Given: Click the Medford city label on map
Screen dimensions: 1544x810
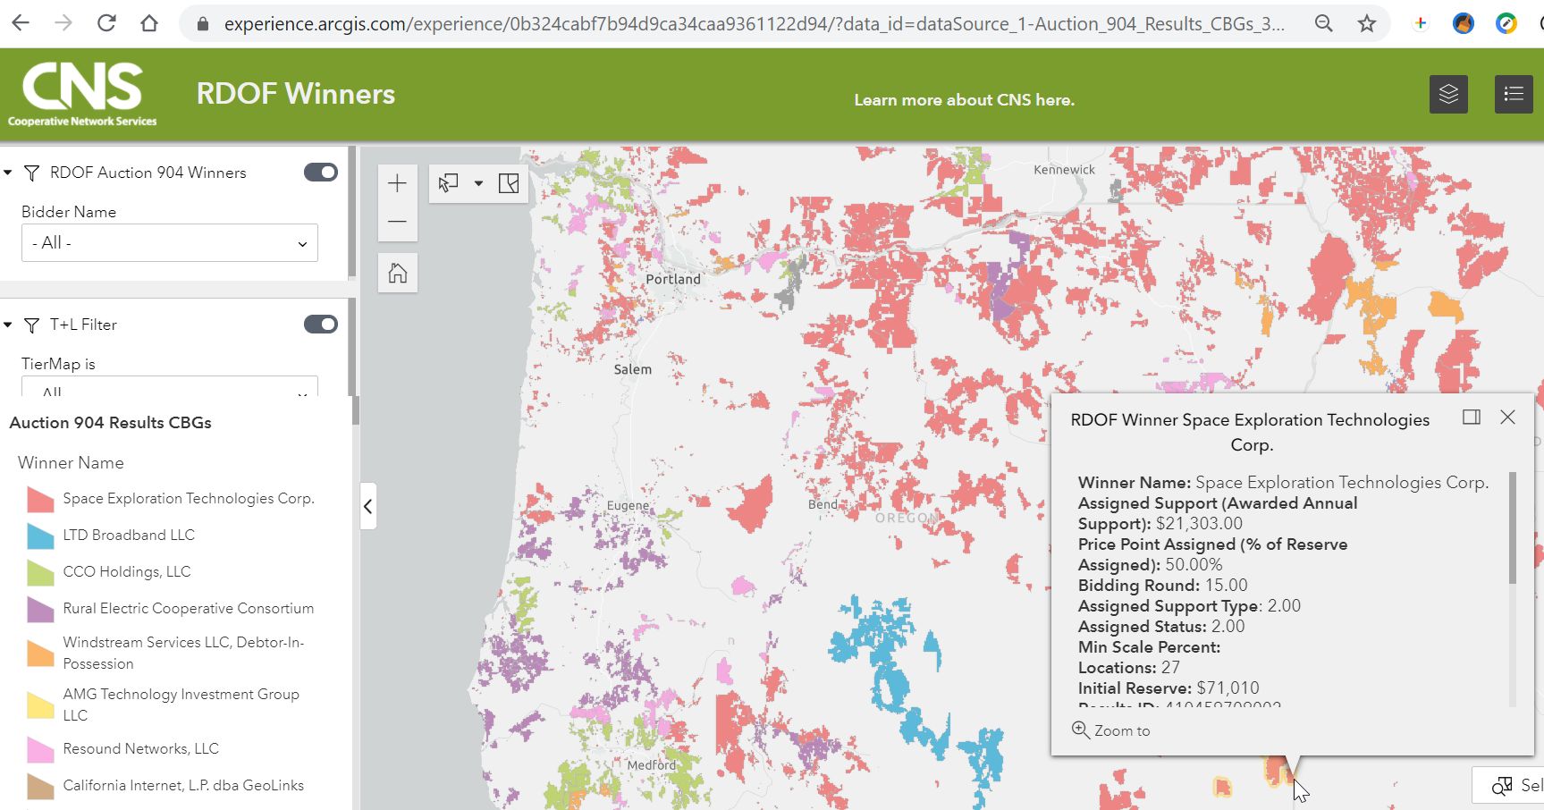Looking at the screenshot, I should point(652,765).
